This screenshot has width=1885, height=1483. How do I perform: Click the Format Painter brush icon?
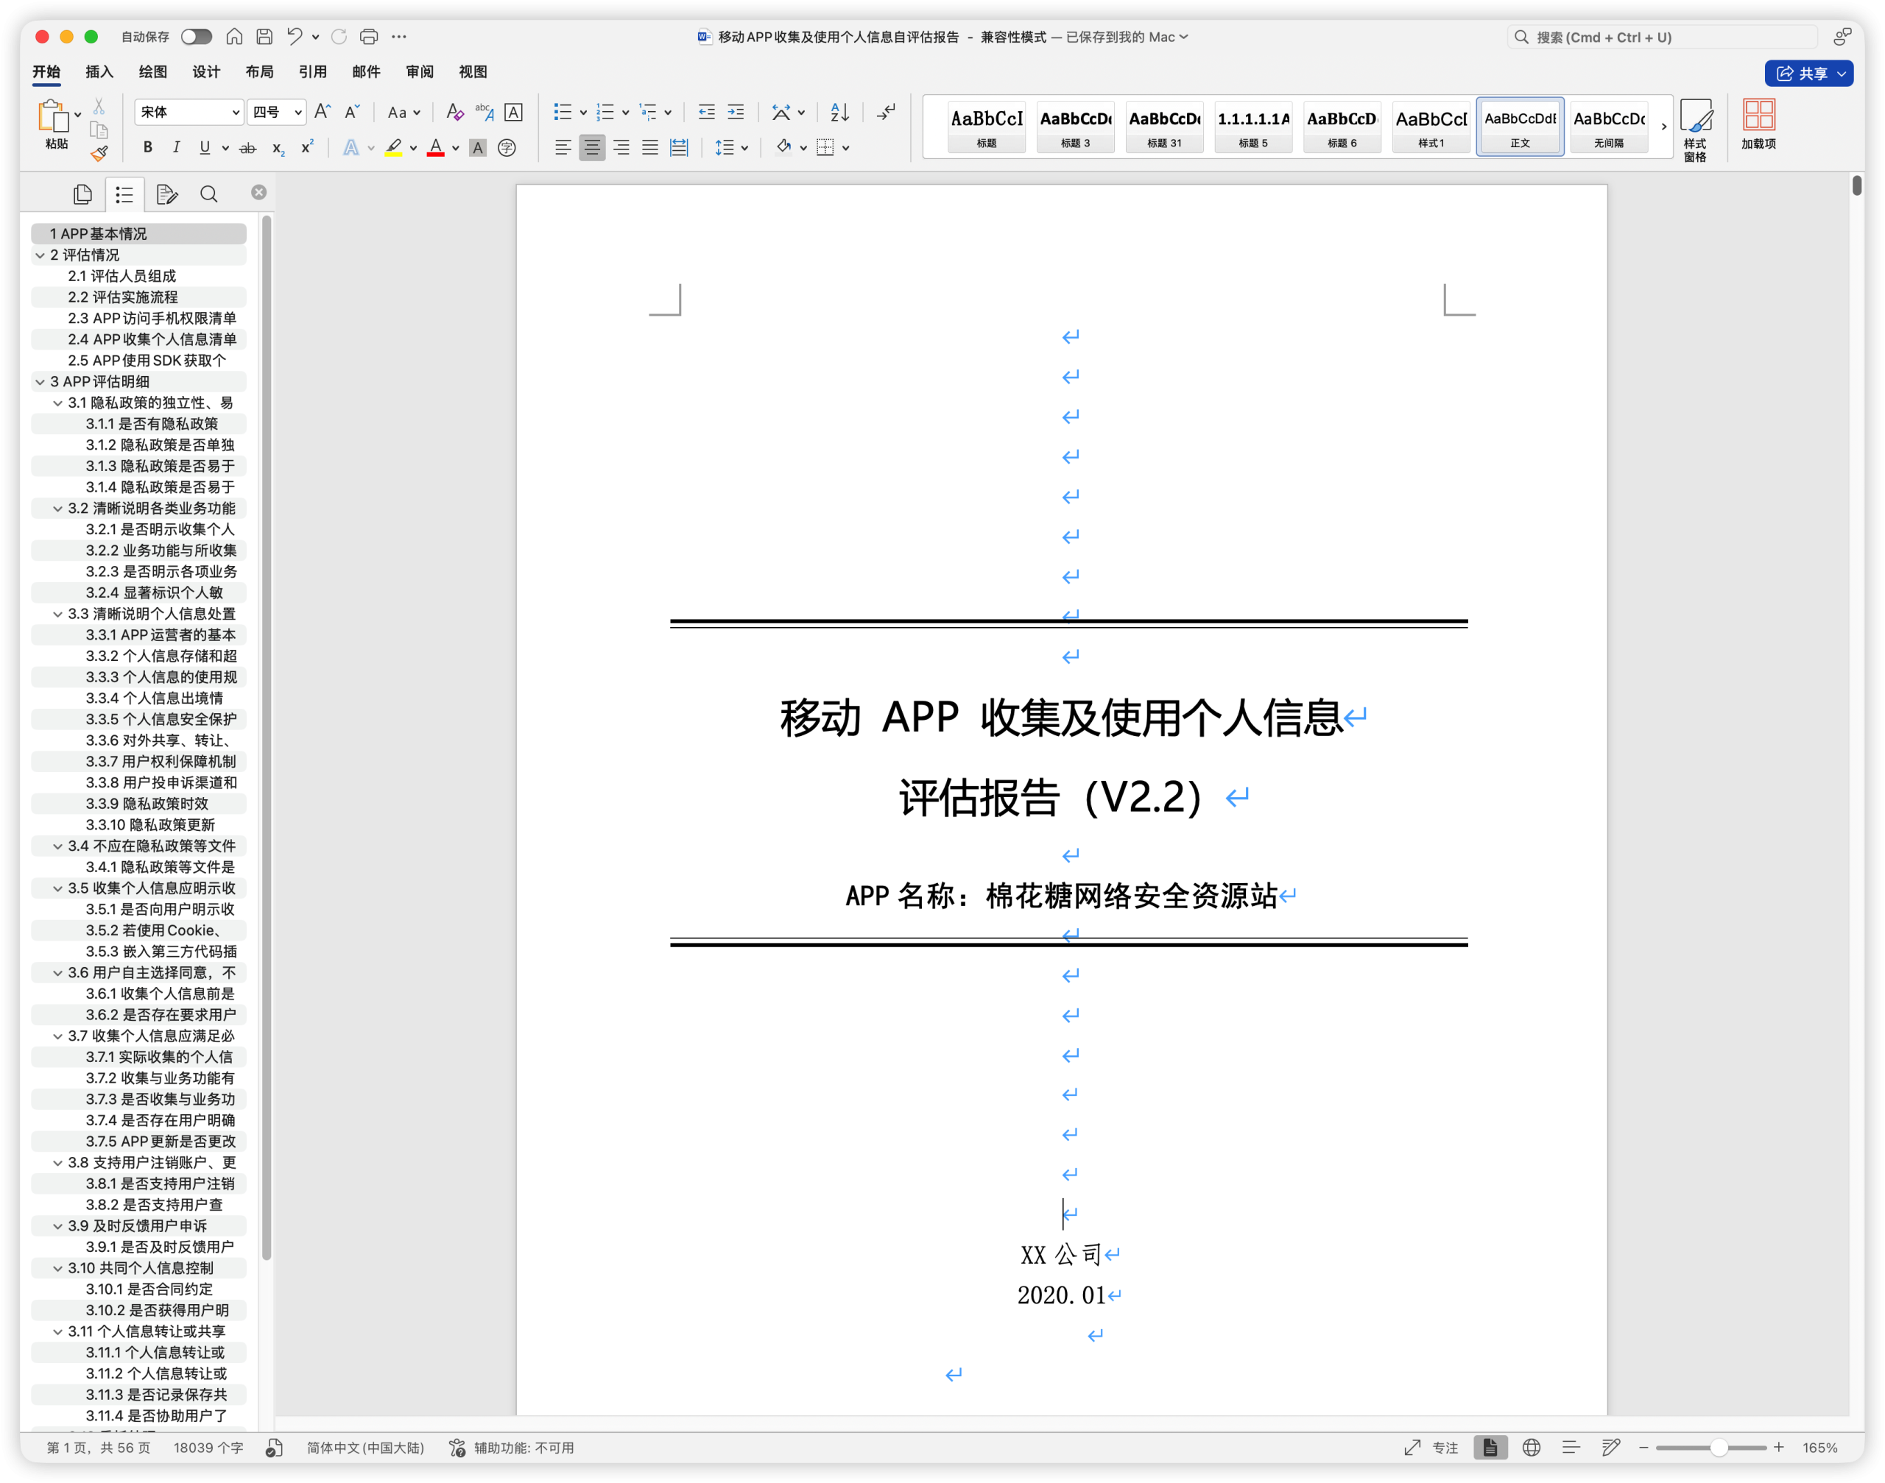point(99,154)
